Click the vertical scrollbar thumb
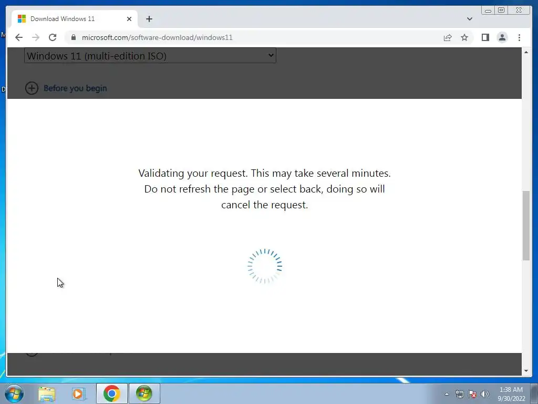 [526, 225]
